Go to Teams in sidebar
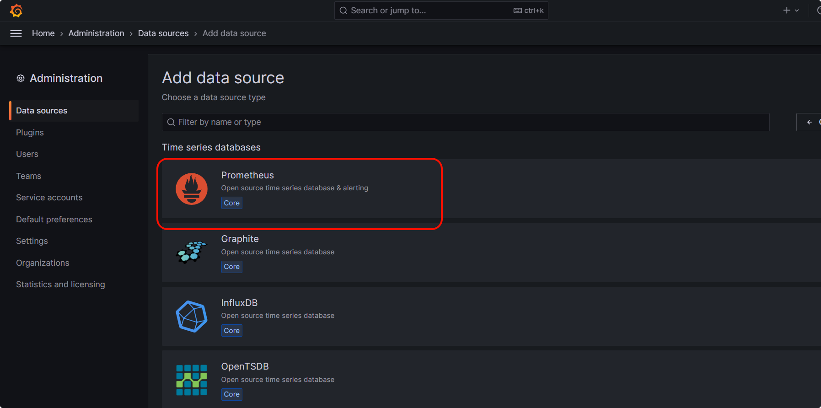Viewport: 821px width, 408px height. pyautogui.click(x=28, y=176)
